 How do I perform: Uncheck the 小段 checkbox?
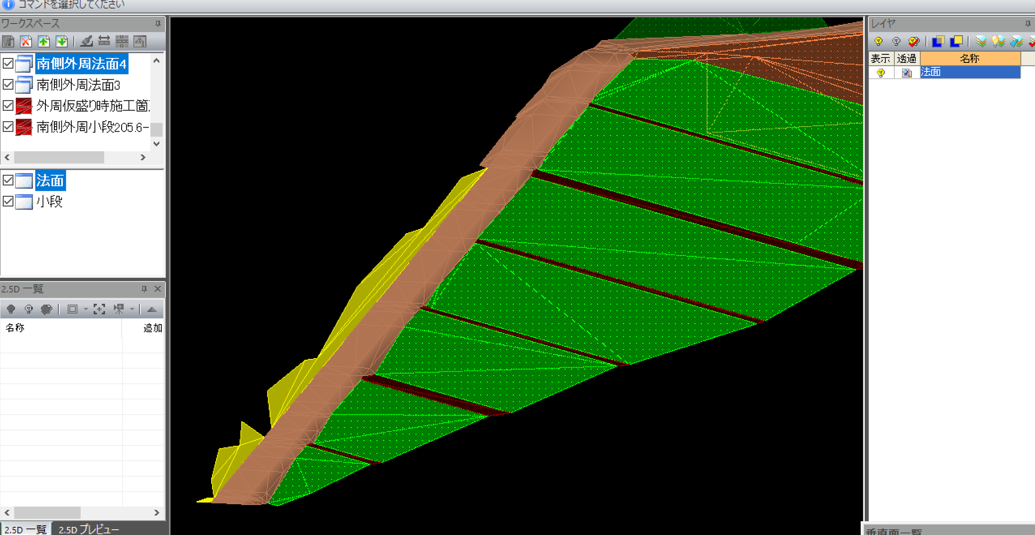tap(8, 201)
